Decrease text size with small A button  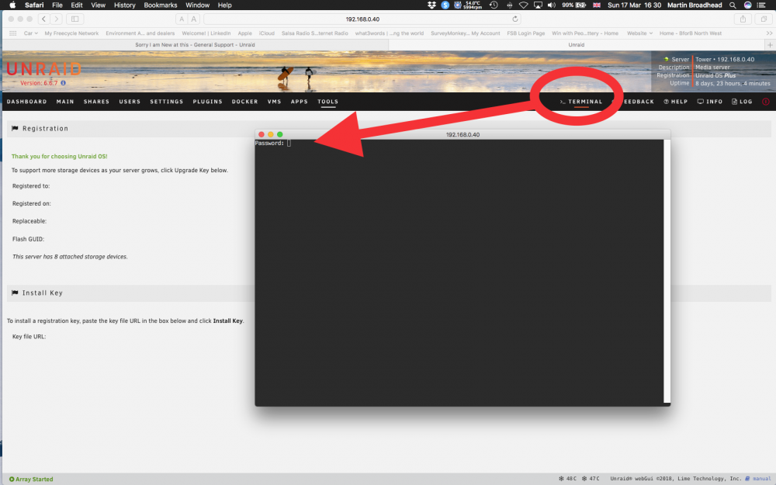point(182,19)
